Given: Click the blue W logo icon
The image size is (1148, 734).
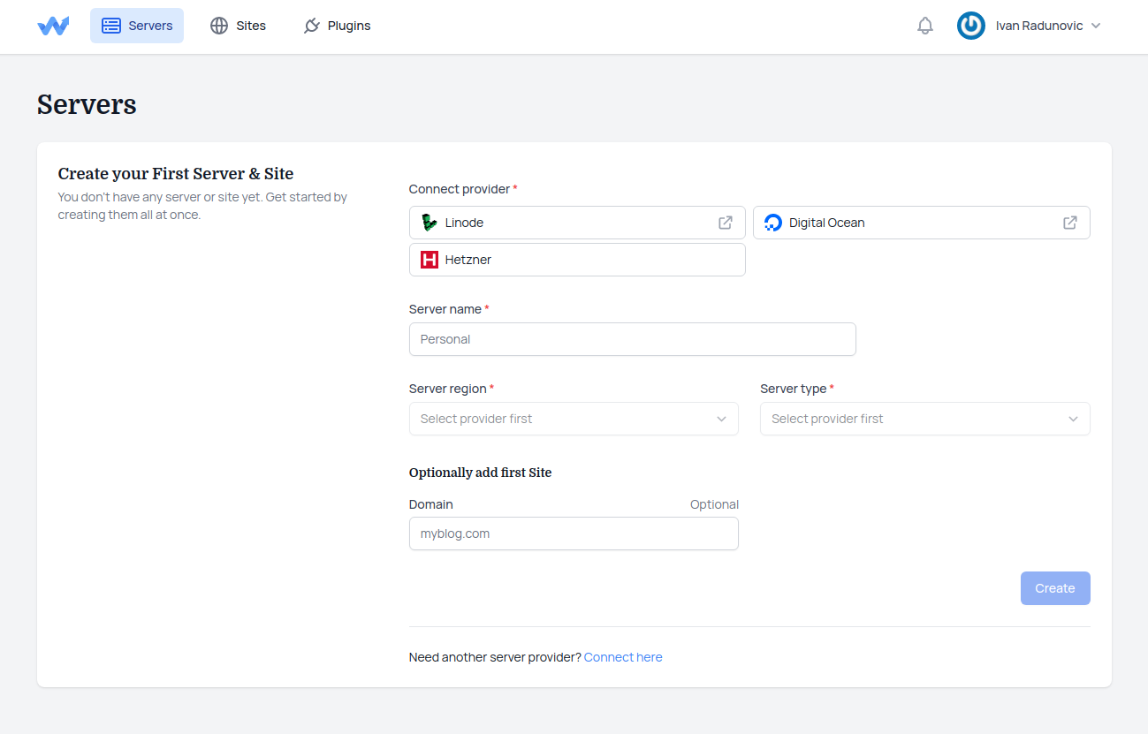Looking at the screenshot, I should tap(53, 26).
